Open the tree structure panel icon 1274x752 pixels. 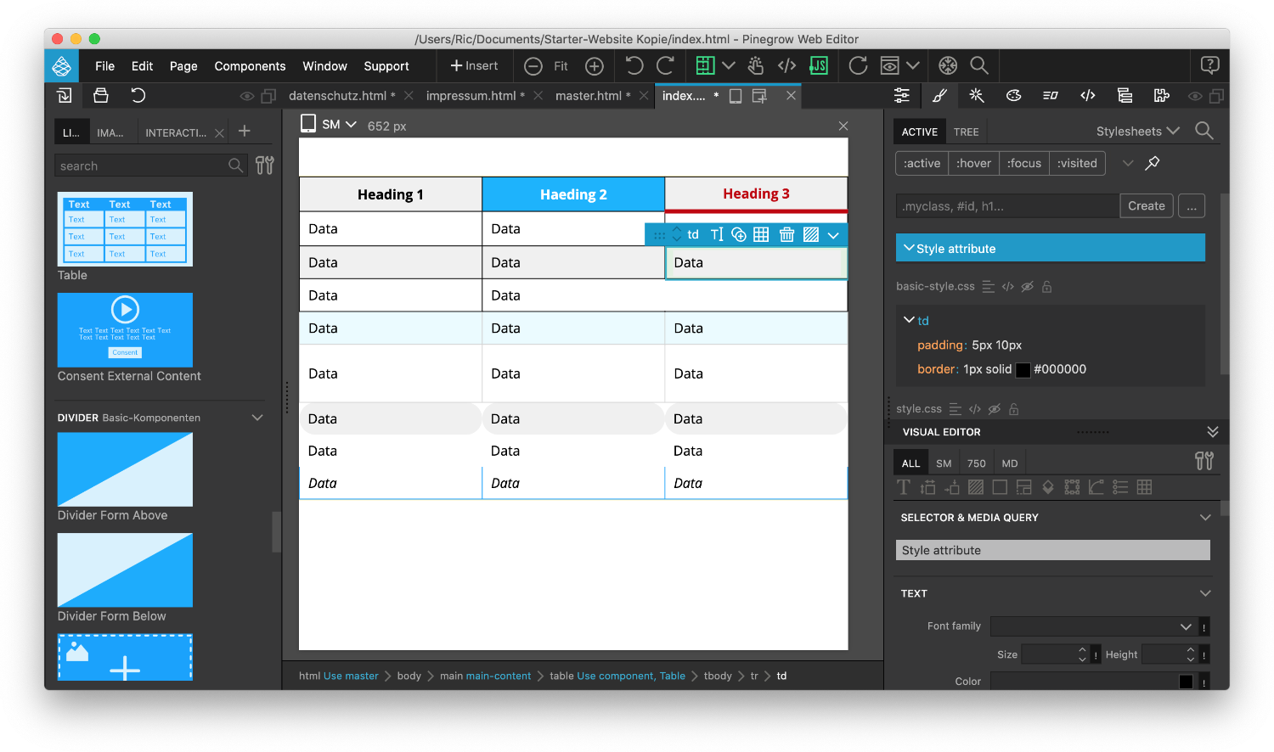tap(1125, 96)
